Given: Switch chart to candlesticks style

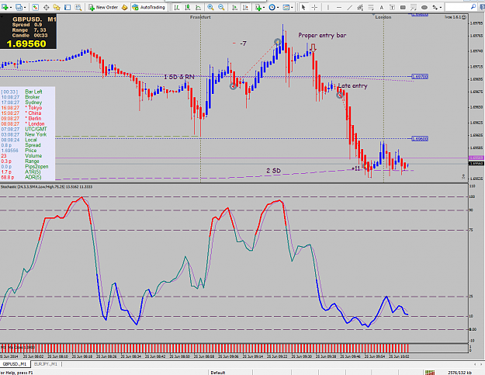Looking at the screenshot, I should (x=188, y=7).
